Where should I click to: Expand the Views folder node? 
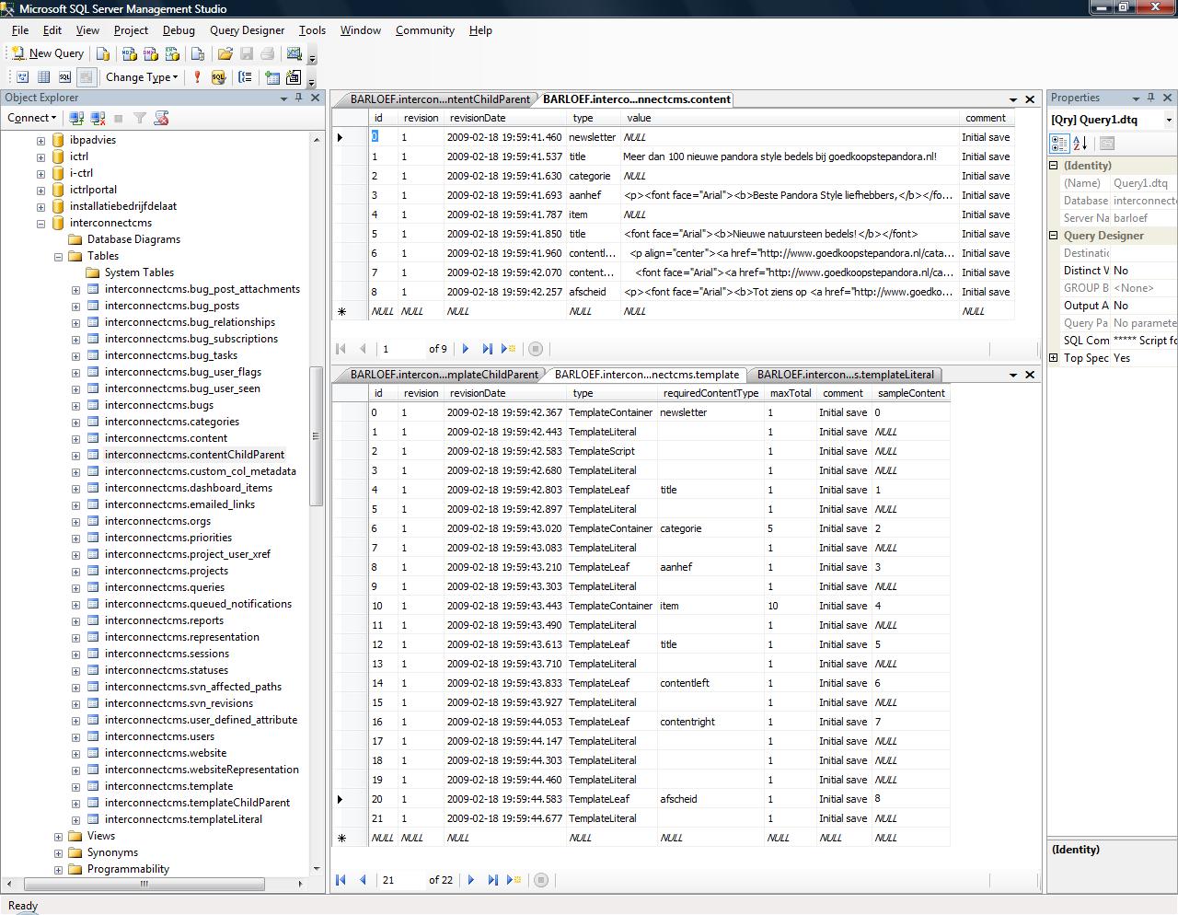tap(58, 837)
